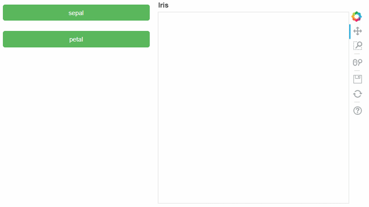Image resolution: width=369 pixels, height=207 pixels.
Task: Toggle the dashed-box magnifier zoom tool
Action: point(357,45)
